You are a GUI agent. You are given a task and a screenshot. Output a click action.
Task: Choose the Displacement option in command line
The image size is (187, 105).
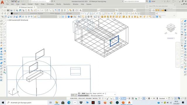83,95
